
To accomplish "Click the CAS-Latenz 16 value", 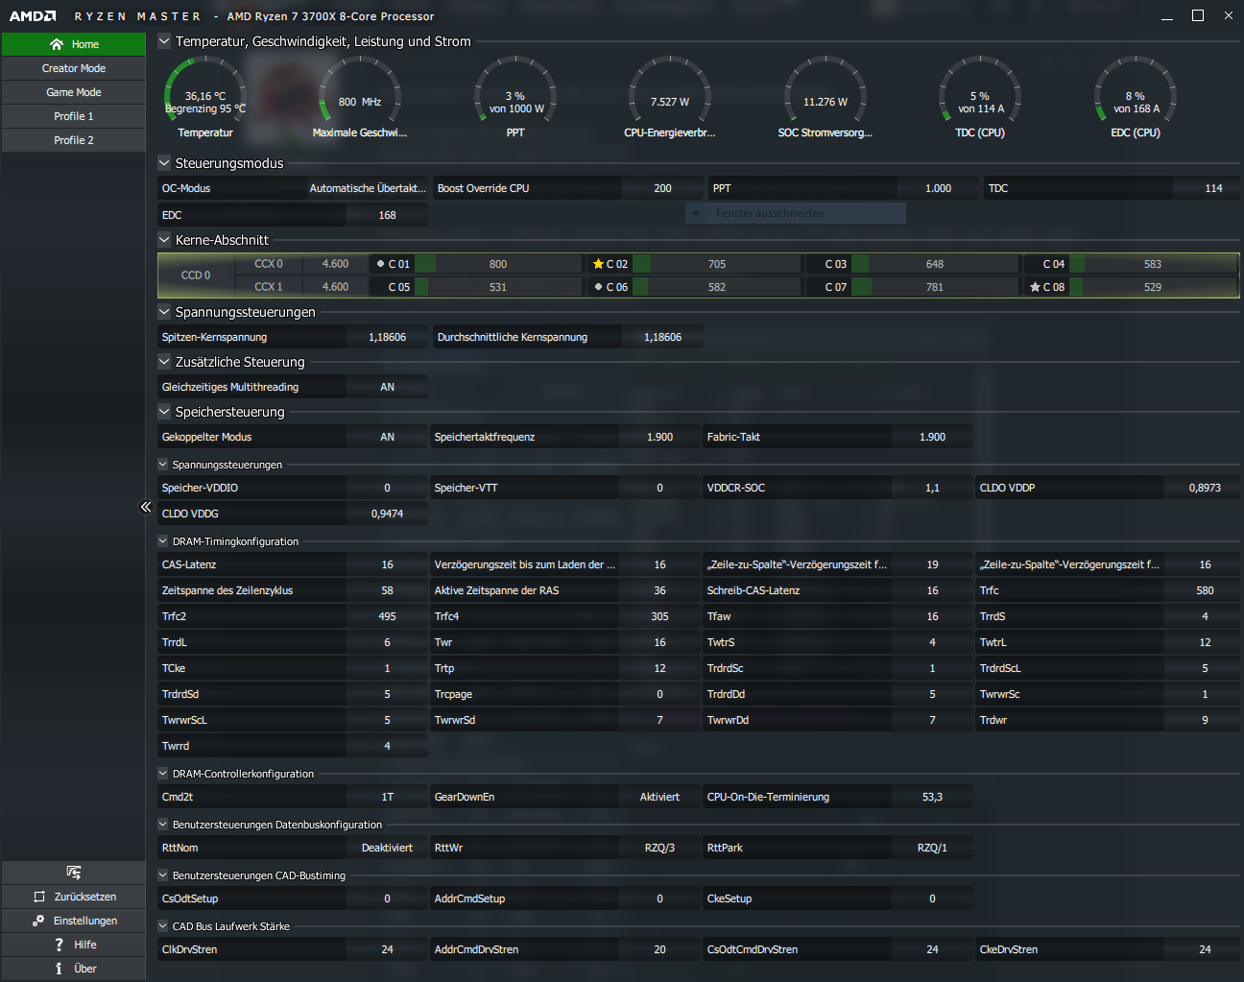I will click(x=387, y=564).
